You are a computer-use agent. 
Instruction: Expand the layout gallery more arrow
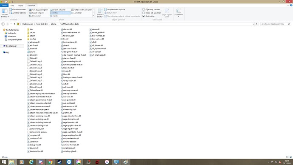93,16
